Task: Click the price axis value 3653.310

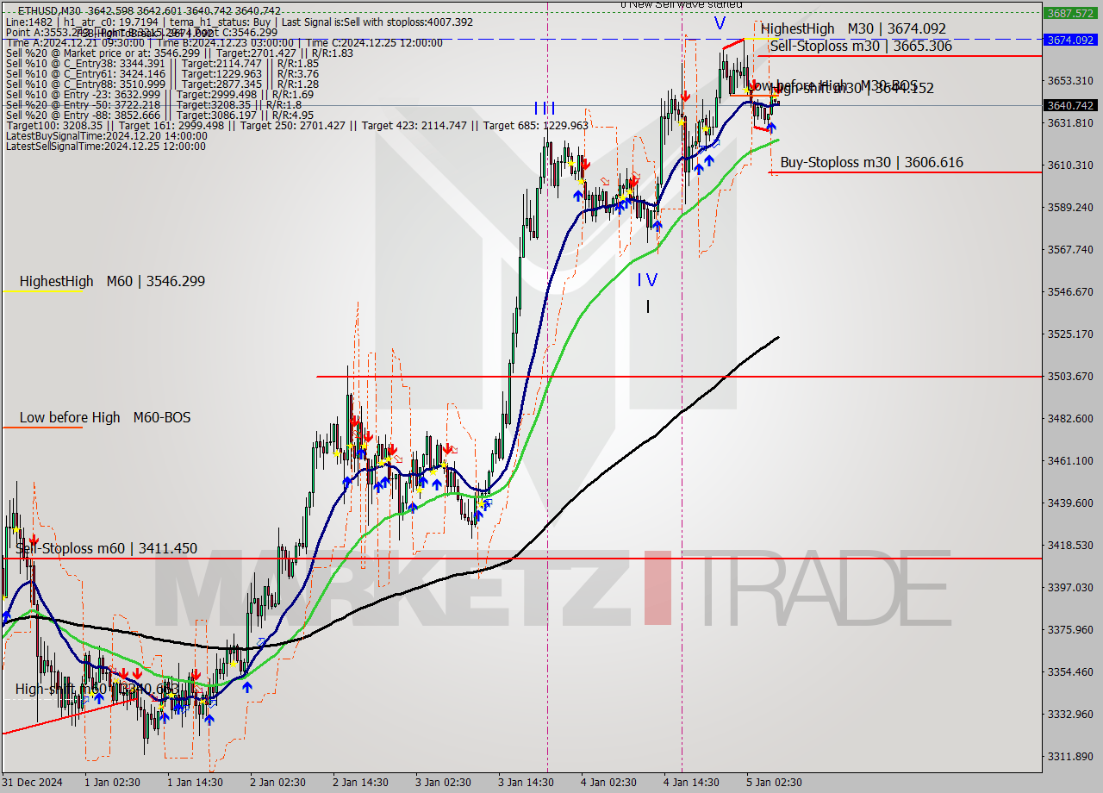Action: (x=1069, y=80)
